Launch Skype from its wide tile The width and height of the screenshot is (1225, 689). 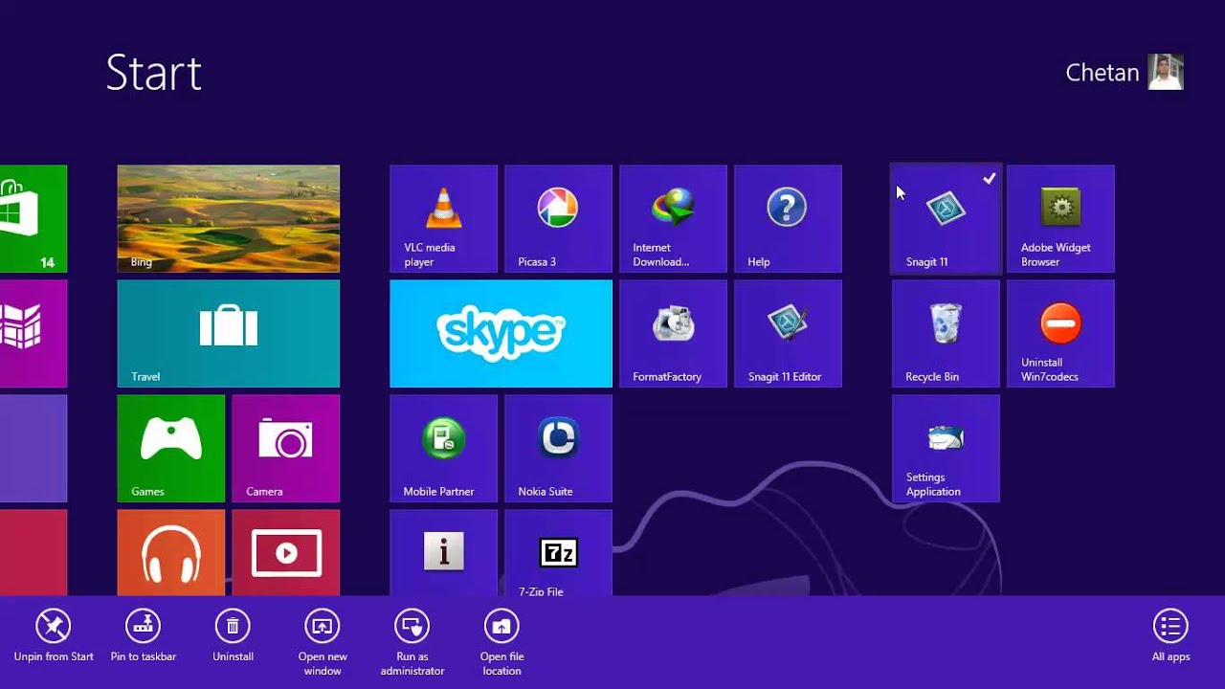(x=501, y=333)
